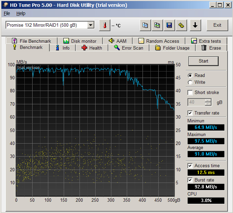Click the temperature thermometer icon
This screenshot has height=213, width=233.
105,25
